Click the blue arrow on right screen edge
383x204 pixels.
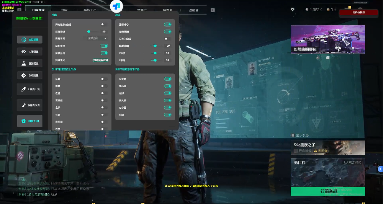(x=380, y=169)
